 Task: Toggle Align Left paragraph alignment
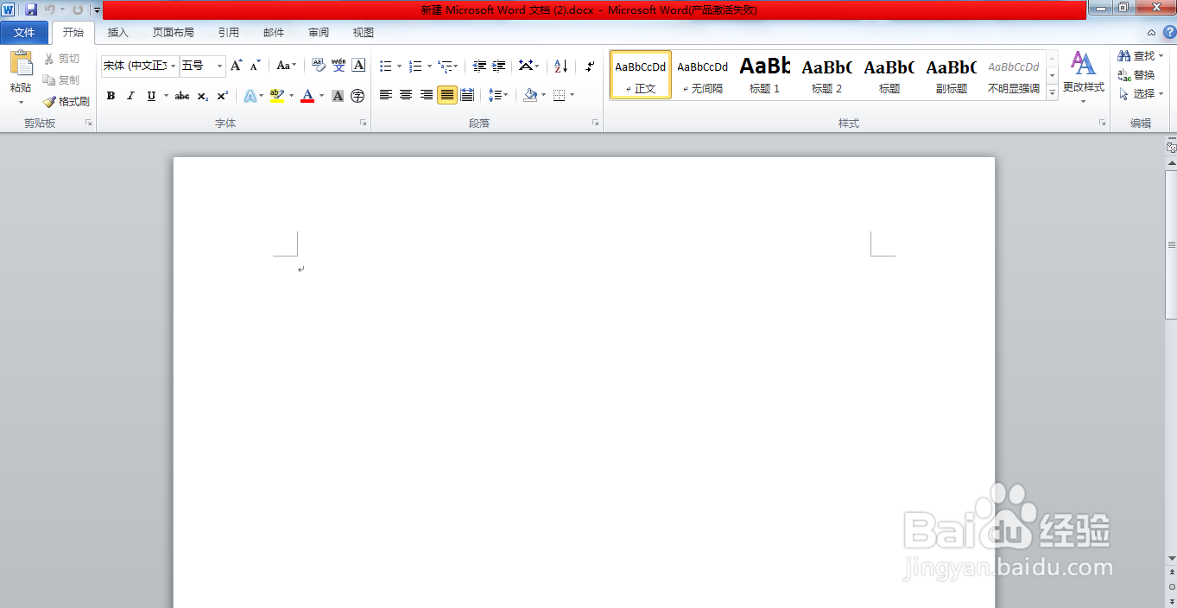[x=386, y=95]
